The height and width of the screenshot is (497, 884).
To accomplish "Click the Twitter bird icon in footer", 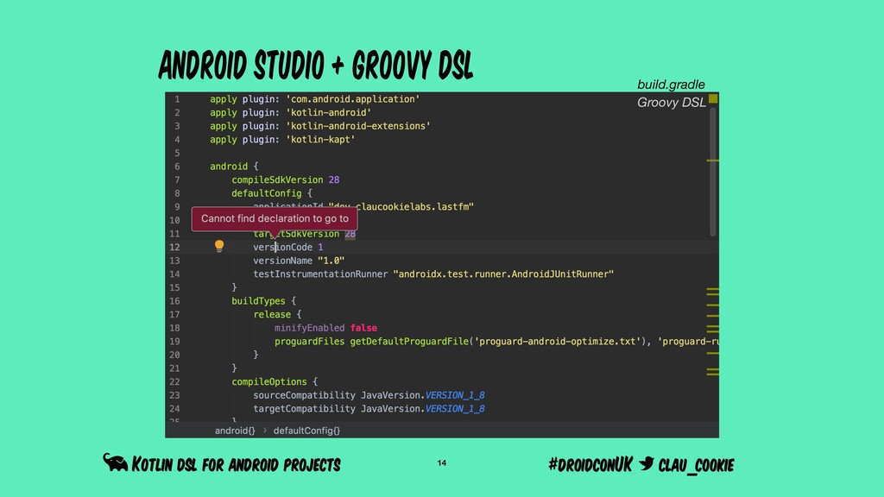I will (x=646, y=463).
